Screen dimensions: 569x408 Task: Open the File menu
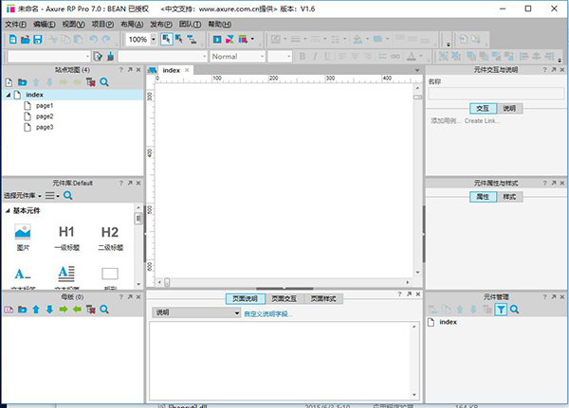click(15, 25)
